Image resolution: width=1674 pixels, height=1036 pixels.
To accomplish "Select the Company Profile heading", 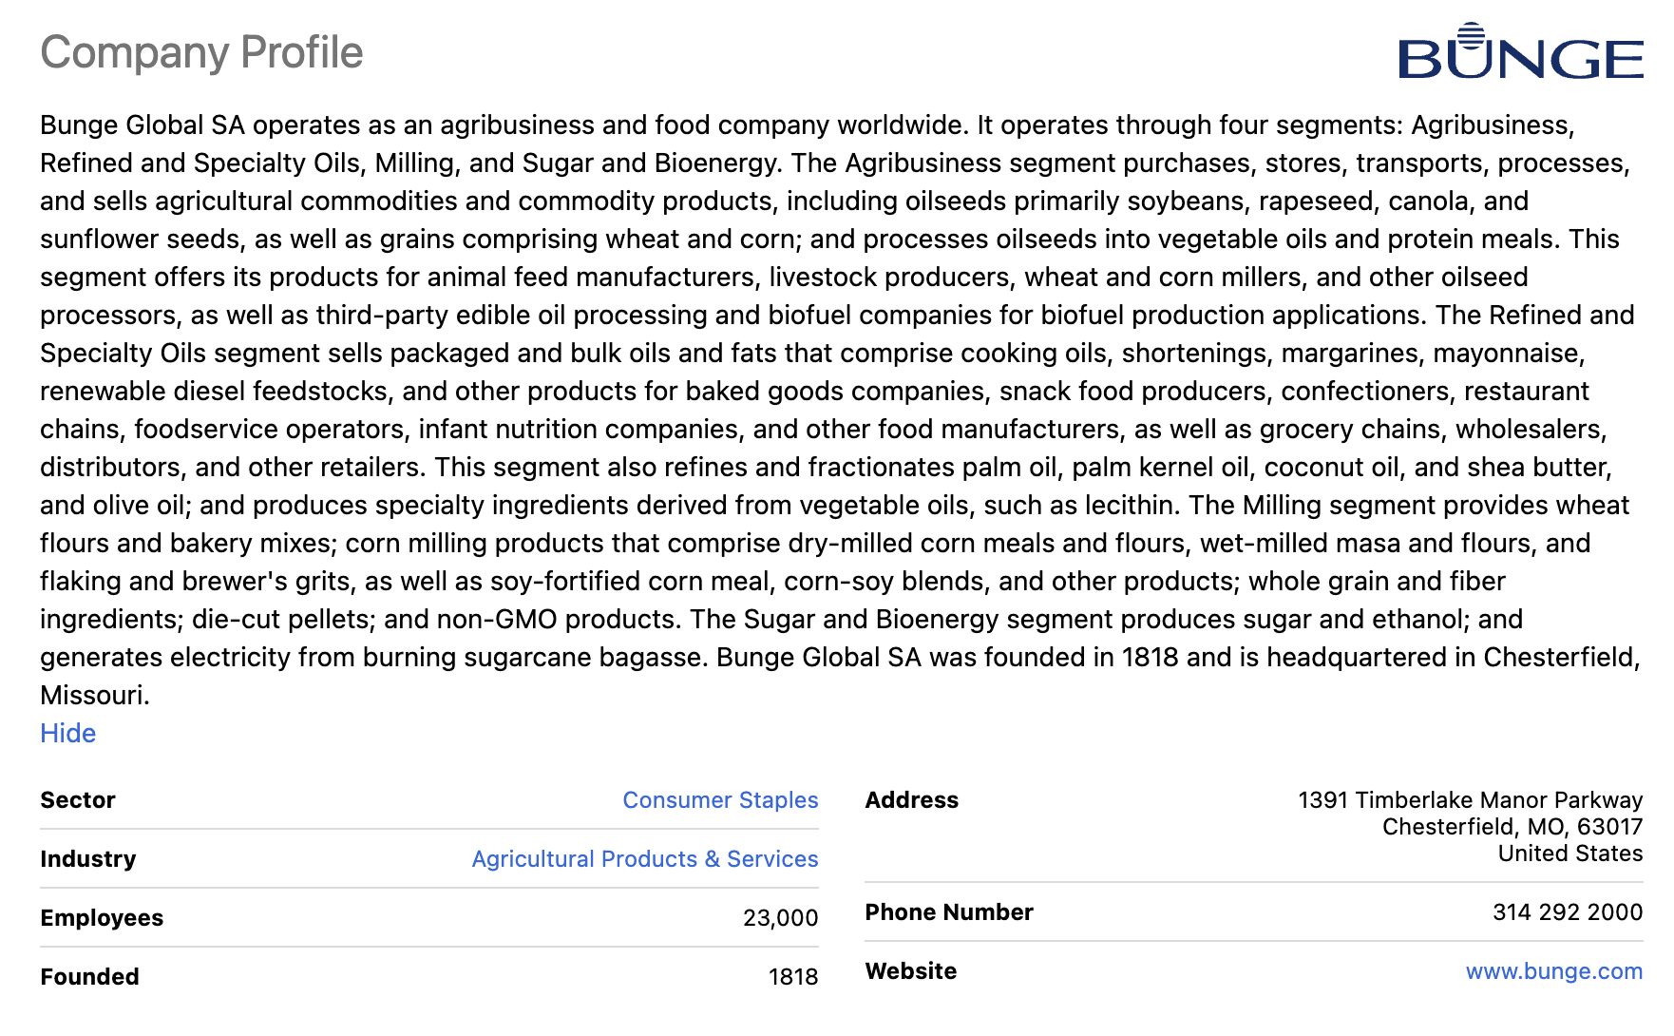I will click(201, 52).
